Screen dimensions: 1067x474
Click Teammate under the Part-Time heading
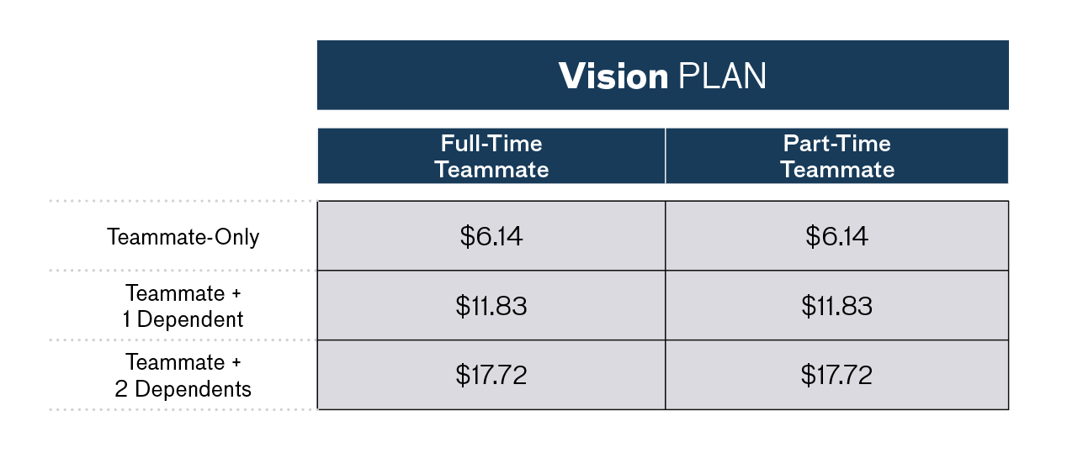click(x=837, y=170)
